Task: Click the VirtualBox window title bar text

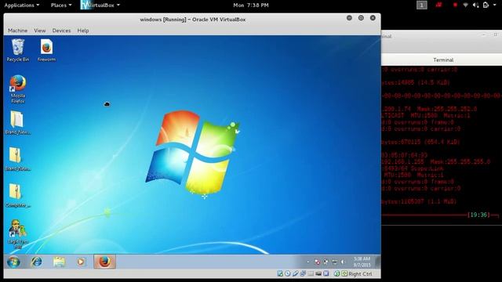Action: [193, 20]
